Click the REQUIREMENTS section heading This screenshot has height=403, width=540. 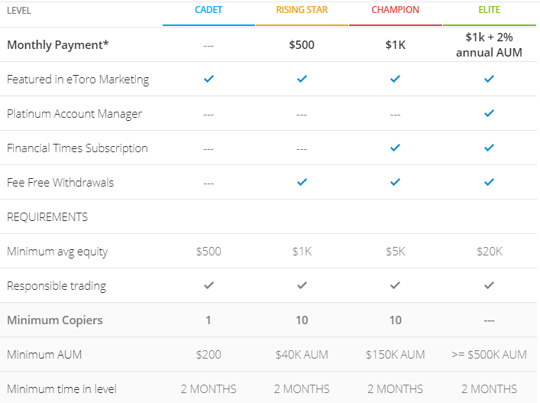tap(47, 216)
